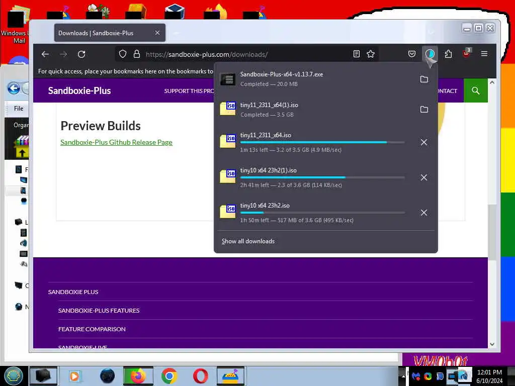Open Sandboxie taskbar icon with yellow tray
Image resolution: width=515 pixels, height=386 pixels.
[x=230, y=376]
